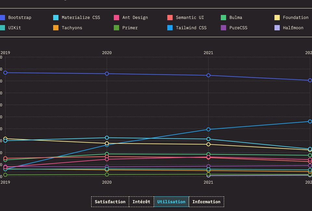Viewport: 312px width, 211px height.
Task: Highlight the Ant Design legend label
Action: 135,18
